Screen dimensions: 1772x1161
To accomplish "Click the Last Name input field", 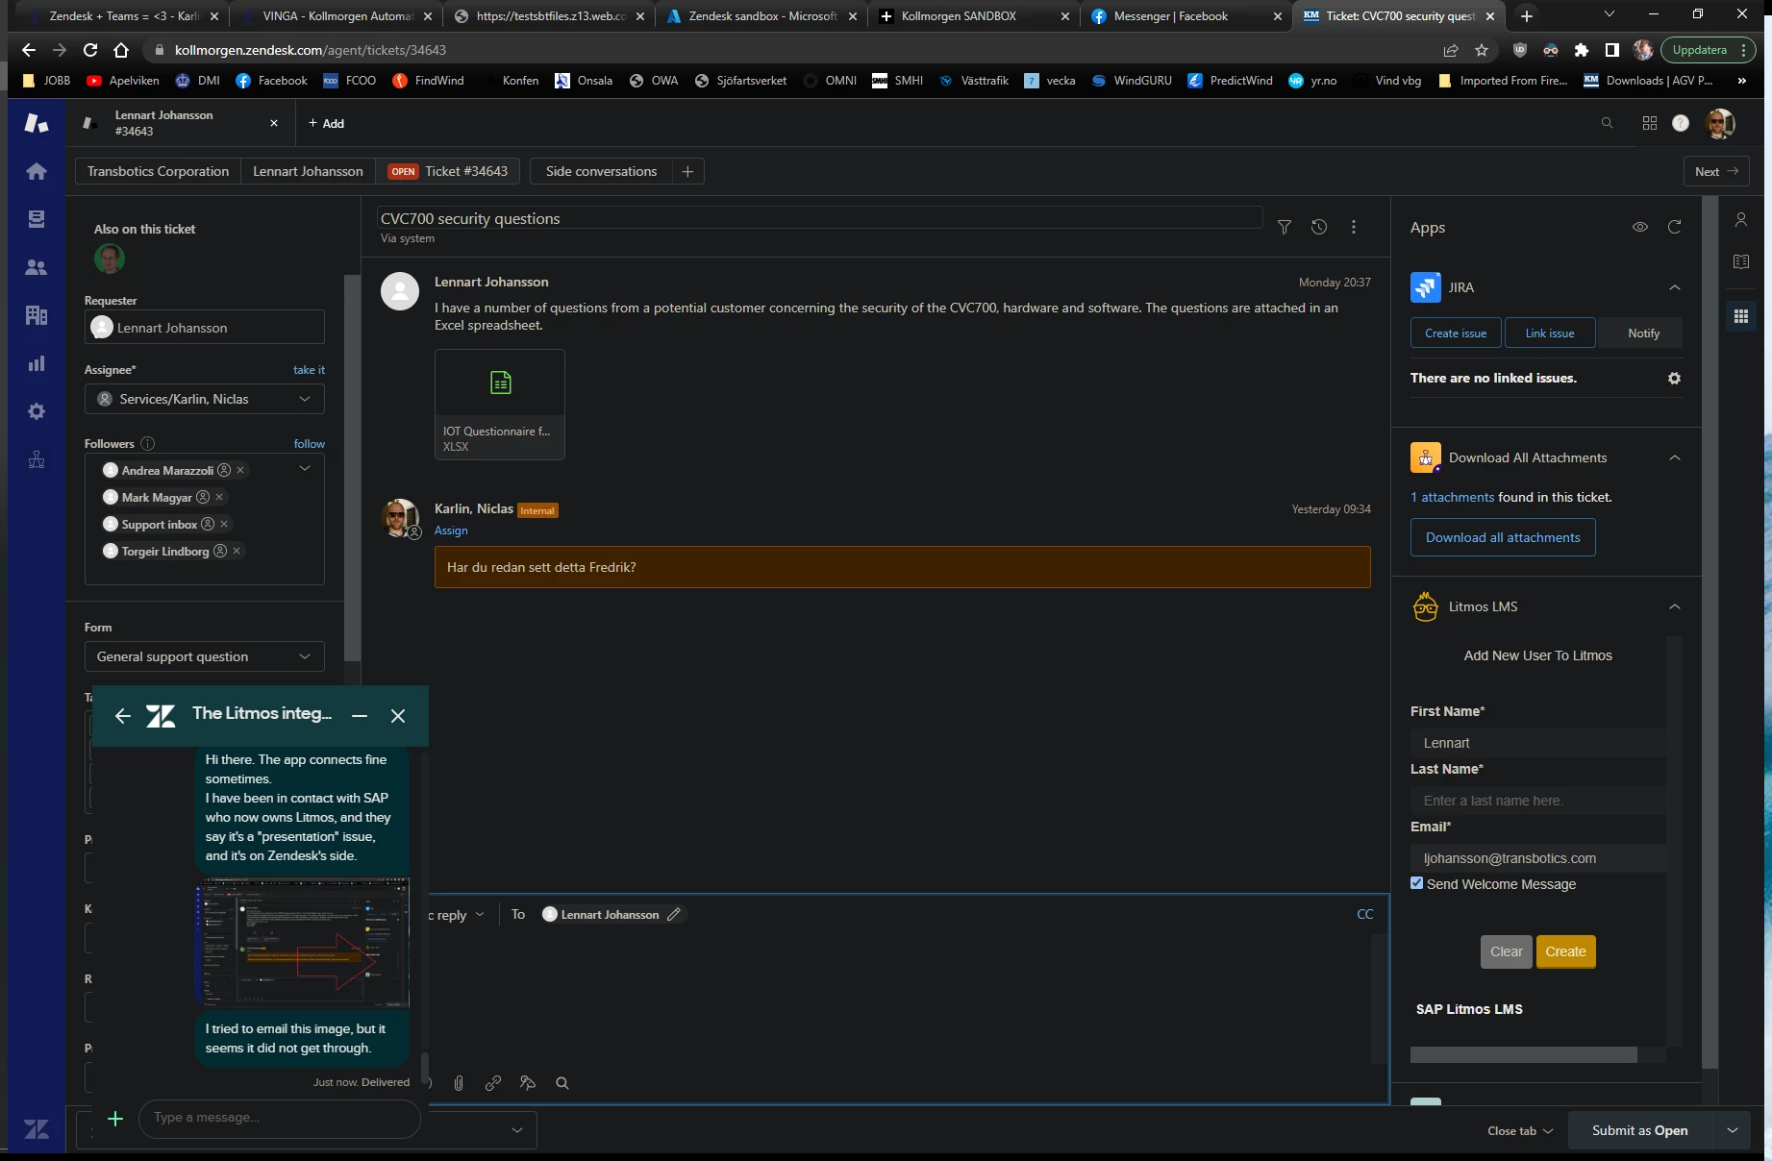I will pyautogui.click(x=1537, y=801).
